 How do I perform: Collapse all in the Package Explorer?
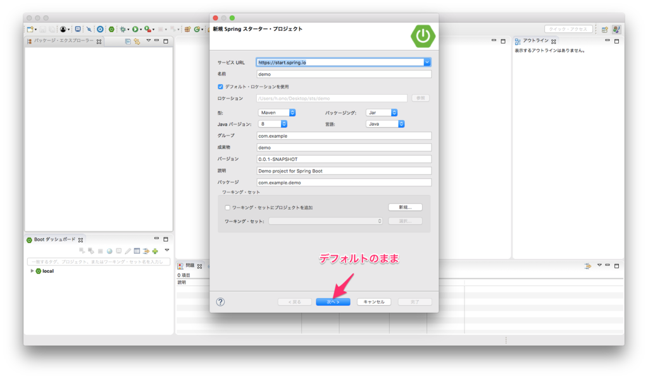[128, 41]
